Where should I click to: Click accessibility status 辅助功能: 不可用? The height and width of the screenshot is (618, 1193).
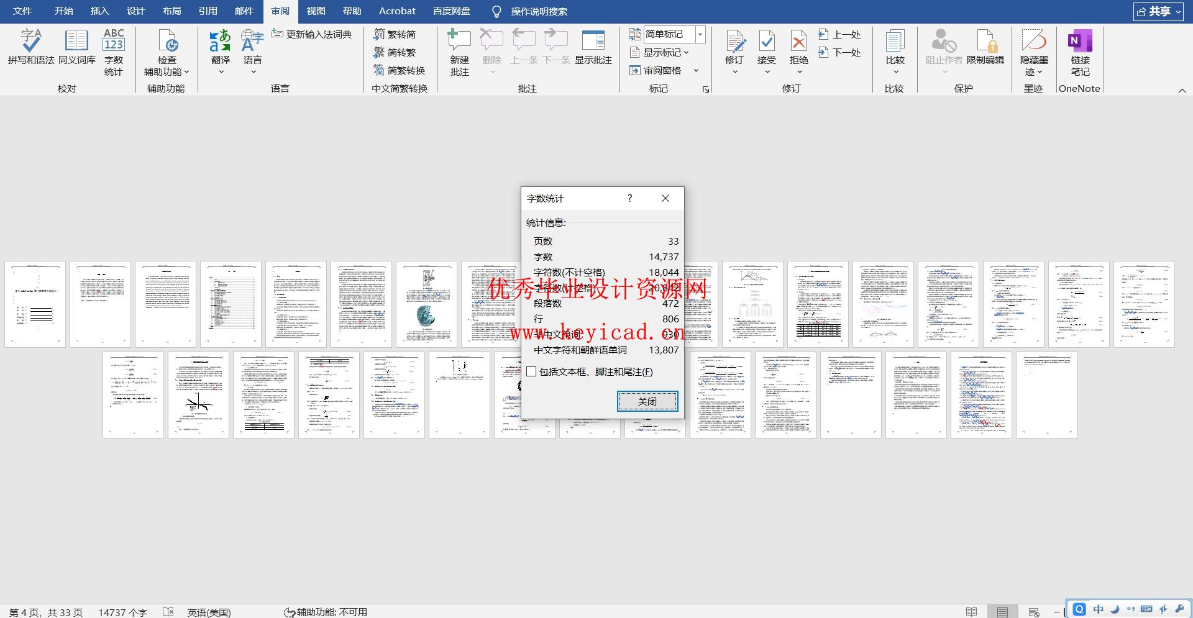[325, 612]
